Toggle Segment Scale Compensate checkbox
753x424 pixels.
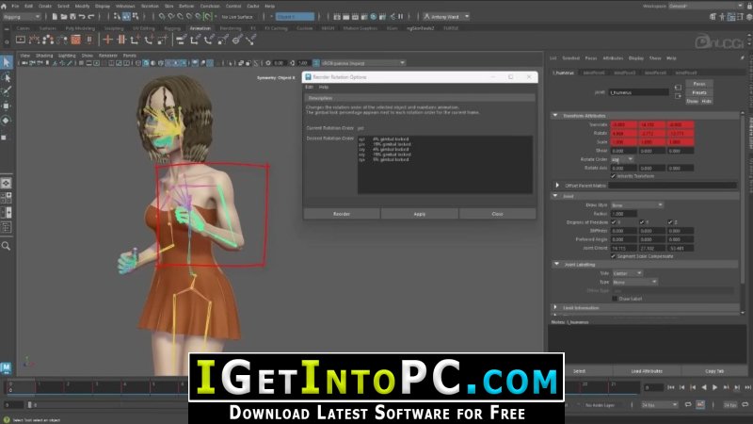pos(614,256)
